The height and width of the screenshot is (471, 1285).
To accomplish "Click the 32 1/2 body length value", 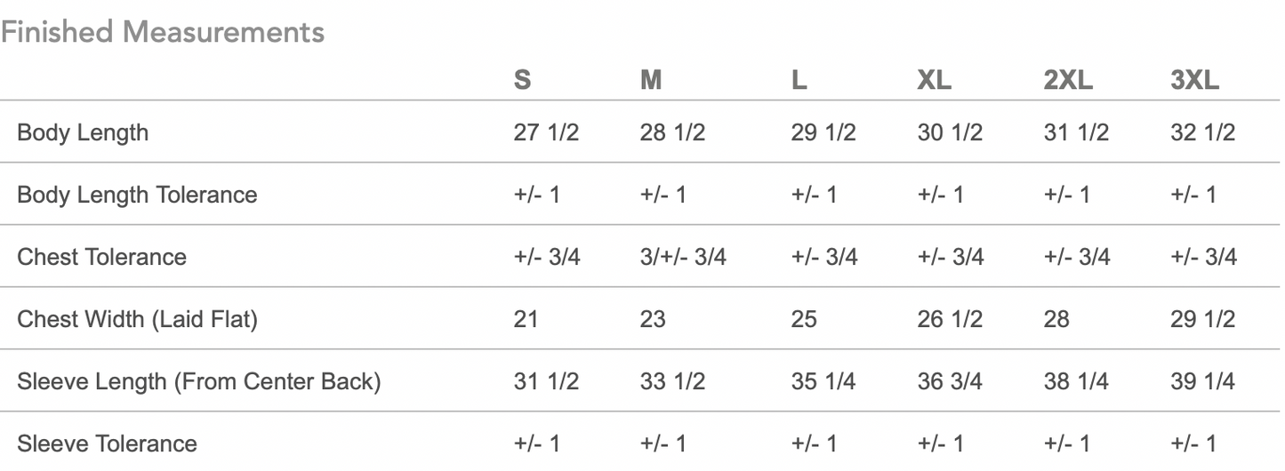I will [1203, 133].
